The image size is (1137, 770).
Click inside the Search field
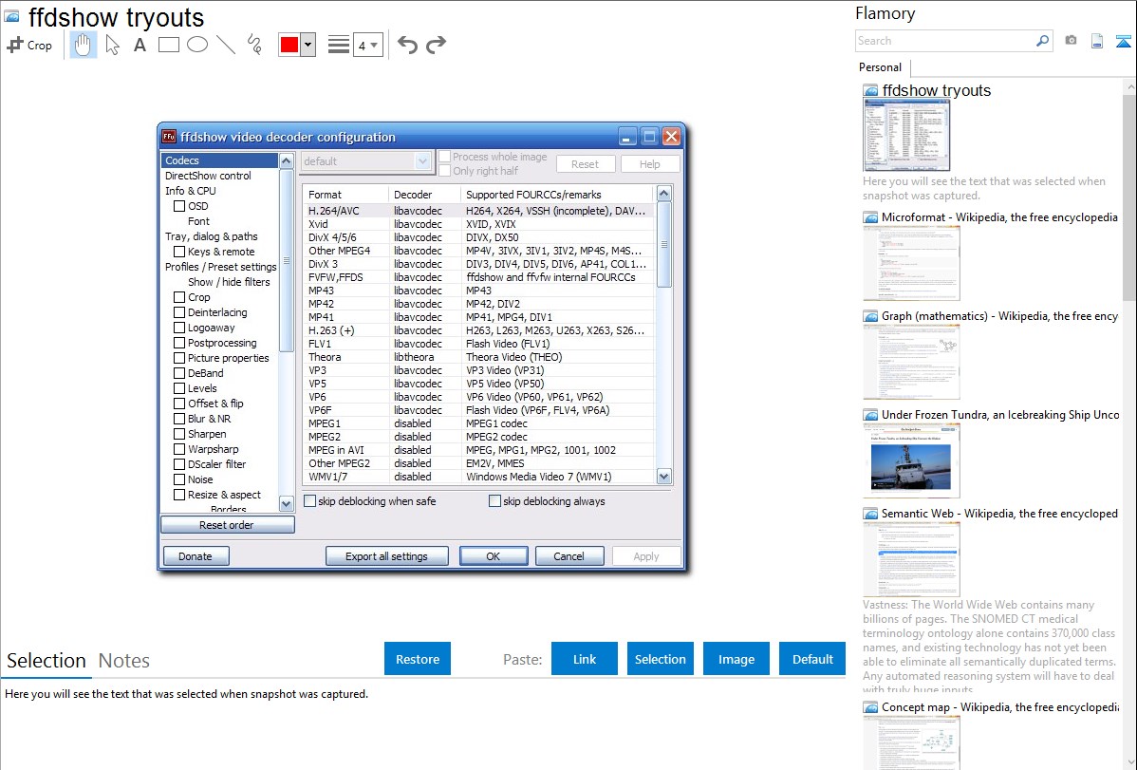pos(944,41)
